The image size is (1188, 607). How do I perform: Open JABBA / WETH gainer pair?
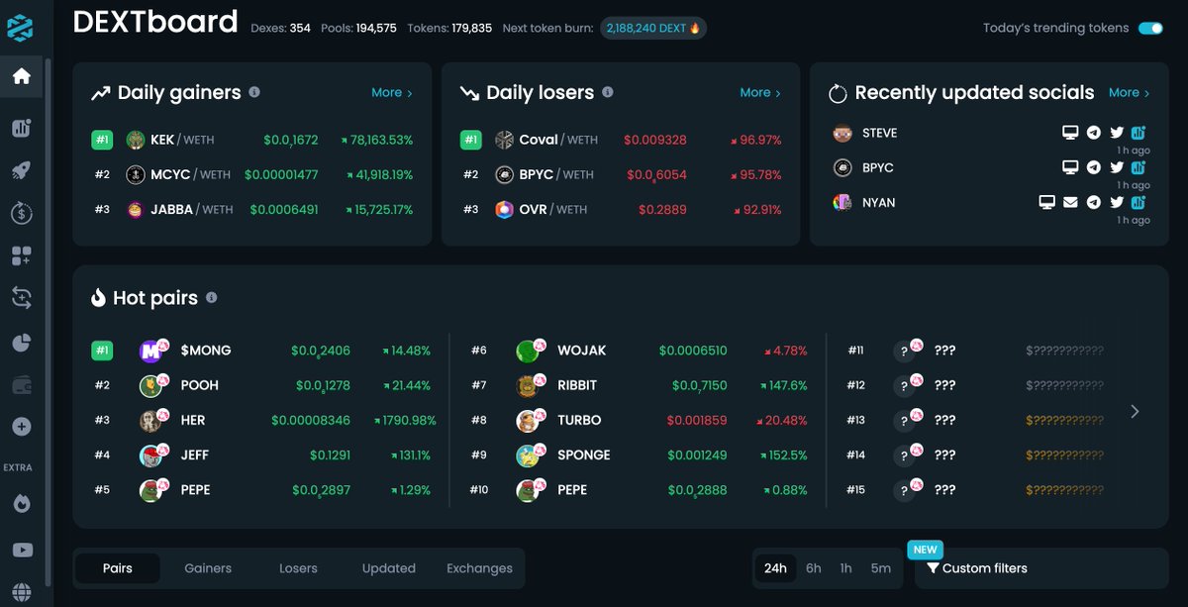coord(253,209)
